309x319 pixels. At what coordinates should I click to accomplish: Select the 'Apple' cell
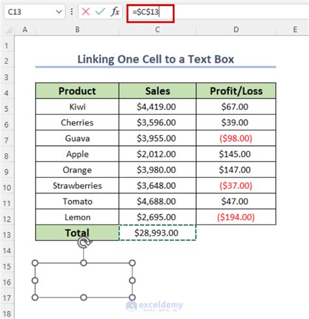[x=77, y=154]
